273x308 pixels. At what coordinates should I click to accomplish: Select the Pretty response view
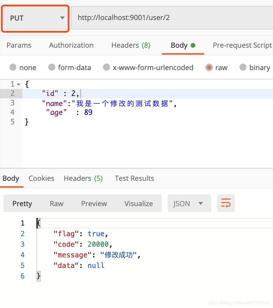[22, 203]
